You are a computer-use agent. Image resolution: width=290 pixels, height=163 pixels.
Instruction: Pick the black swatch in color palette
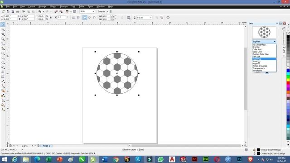(x=288, y=37)
